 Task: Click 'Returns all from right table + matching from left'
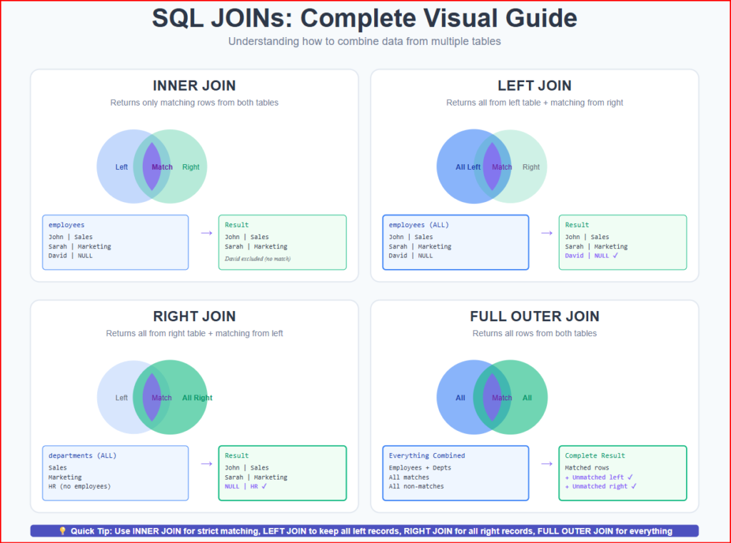(194, 333)
